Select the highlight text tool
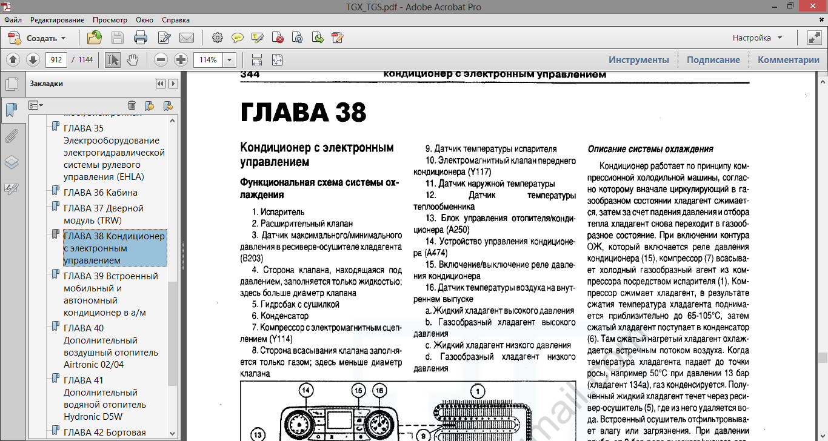The image size is (828, 441). pyautogui.click(x=257, y=38)
